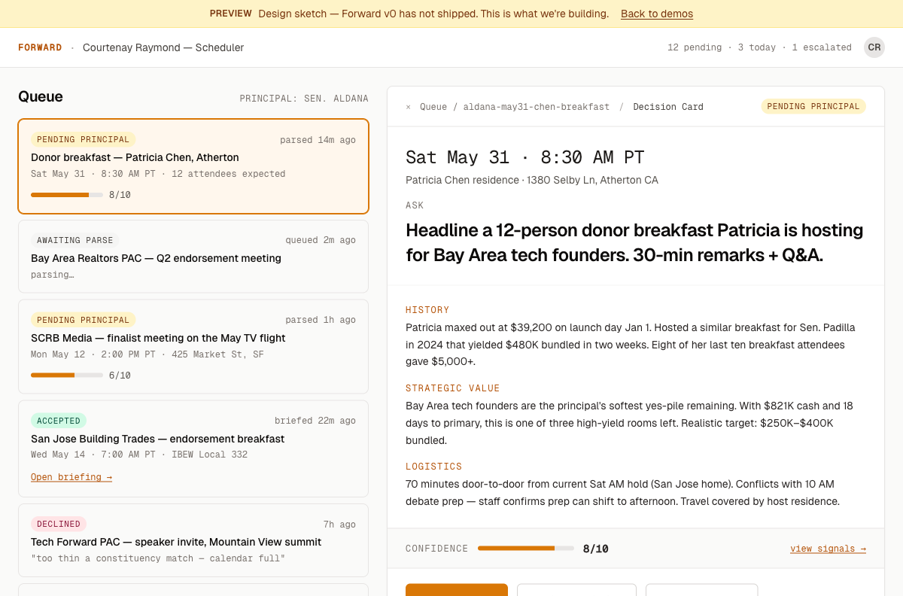The image size is (903, 596).
Task: Open the San Jose briefing link
Action: pyautogui.click(x=71, y=477)
